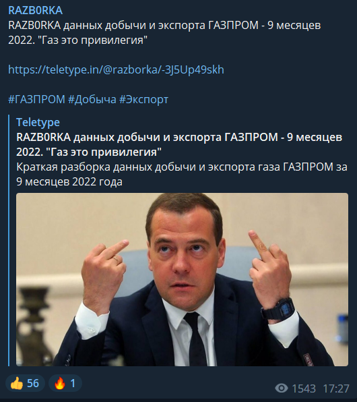The image size is (357, 402).
Task: Open the teletype.in/@razborka link
Action: pos(116,69)
